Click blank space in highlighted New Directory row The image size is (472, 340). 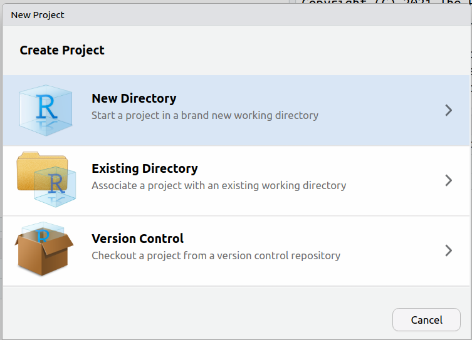376,110
